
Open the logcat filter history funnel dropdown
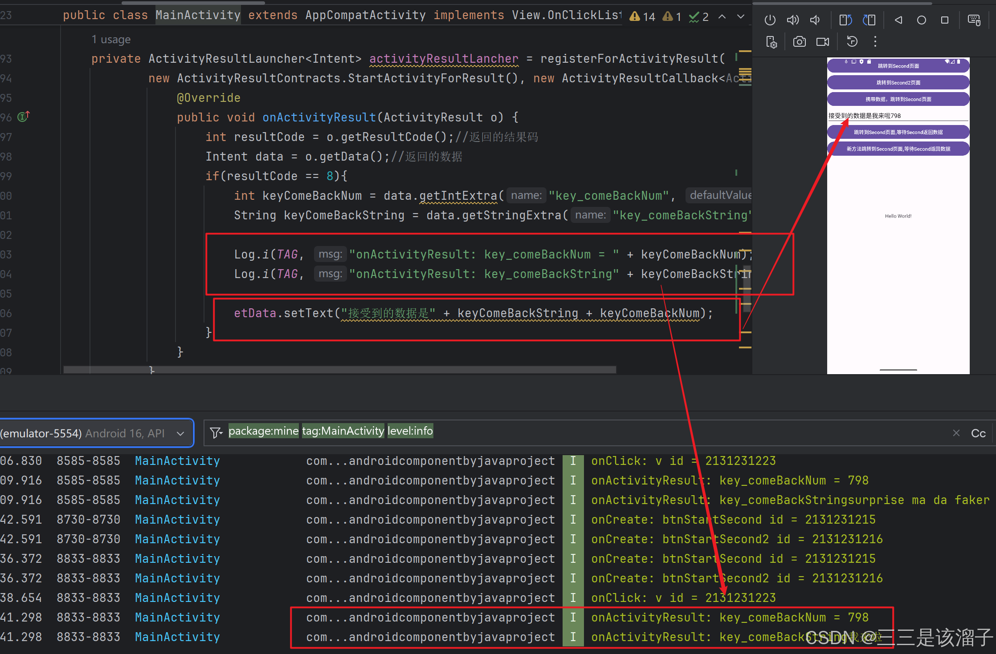(216, 432)
